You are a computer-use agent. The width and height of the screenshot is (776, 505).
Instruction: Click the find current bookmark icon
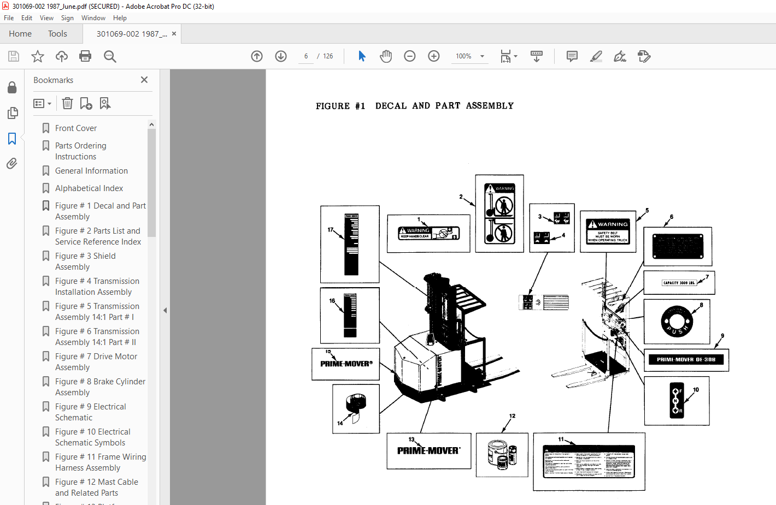pos(105,103)
